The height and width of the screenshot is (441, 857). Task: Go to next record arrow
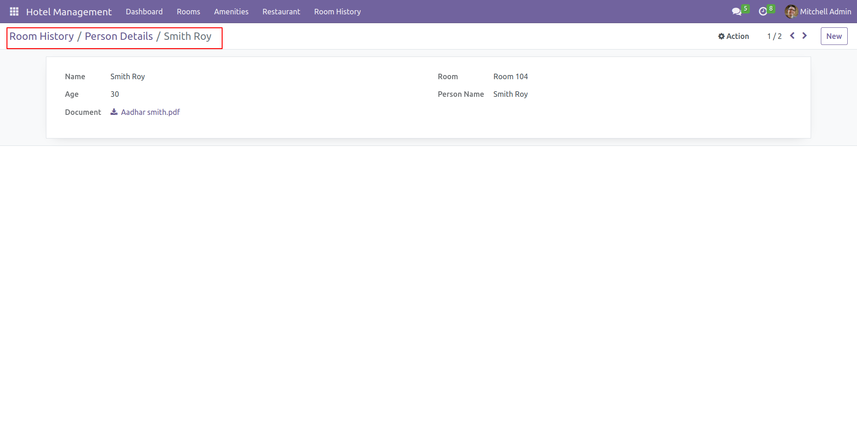(x=805, y=36)
